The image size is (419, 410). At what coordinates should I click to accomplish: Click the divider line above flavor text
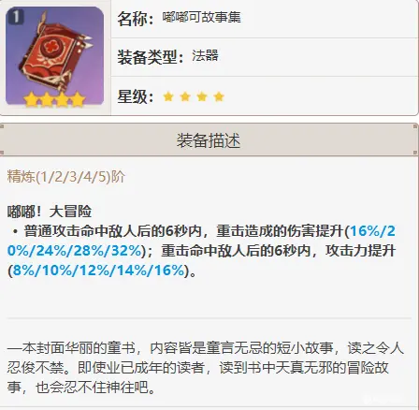tap(209, 318)
